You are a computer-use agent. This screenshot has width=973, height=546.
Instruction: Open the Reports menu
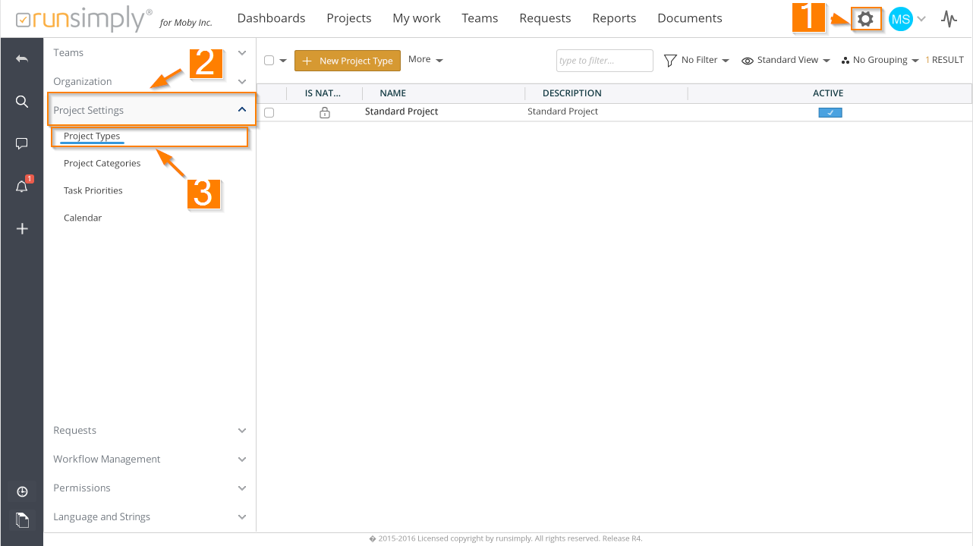(614, 18)
